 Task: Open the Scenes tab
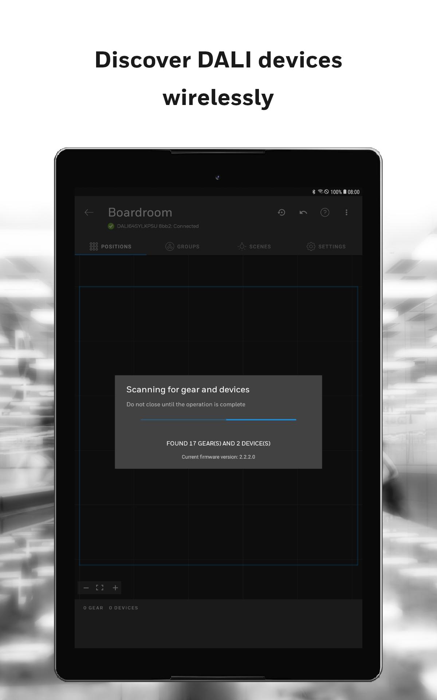point(254,246)
